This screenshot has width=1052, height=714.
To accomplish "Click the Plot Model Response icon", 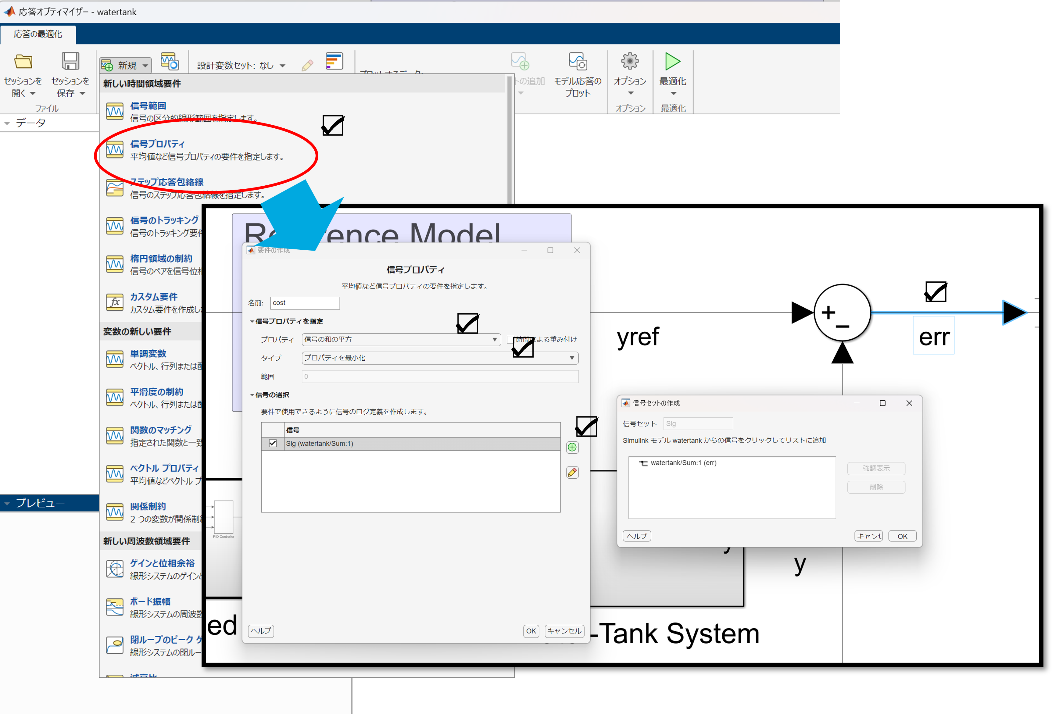I will click(578, 62).
